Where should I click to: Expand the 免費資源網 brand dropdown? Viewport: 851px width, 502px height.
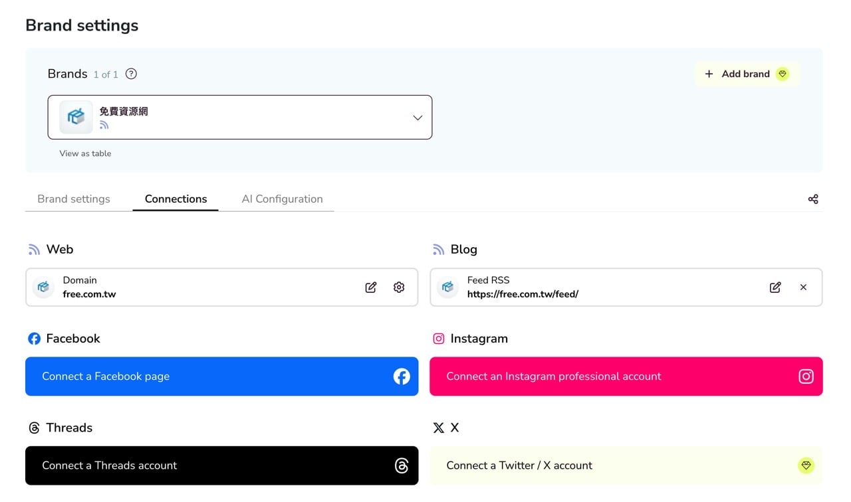coord(240,118)
